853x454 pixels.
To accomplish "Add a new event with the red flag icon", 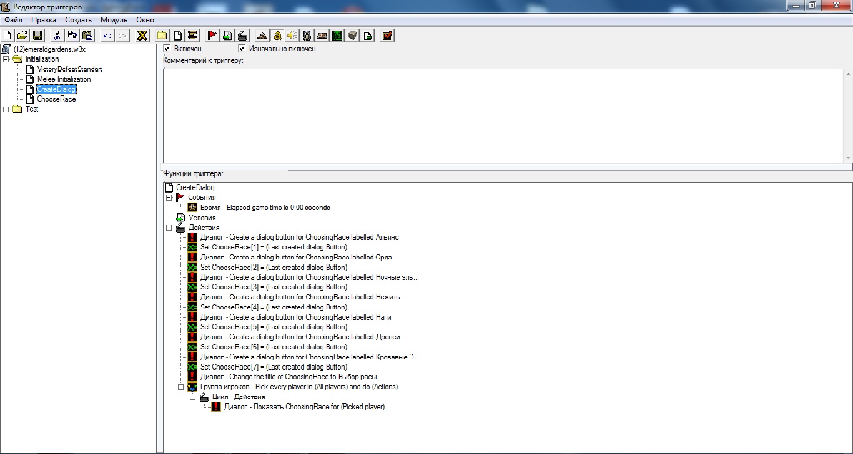I will tap(212, 36).
